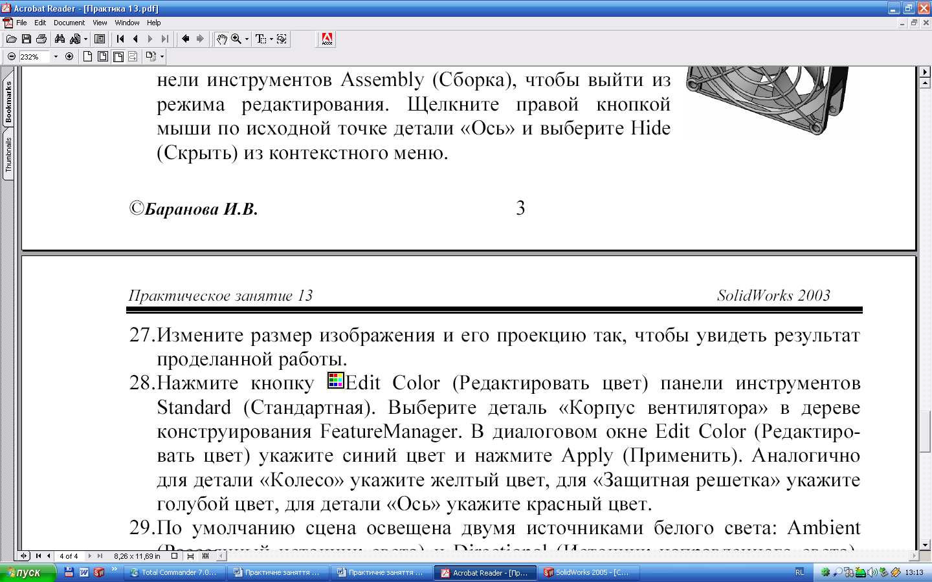The image size is (932, 582).
Task: Click the '8,26 x 11,69 in' page size text
Action: pyautogui.click(x=137, y=556)
